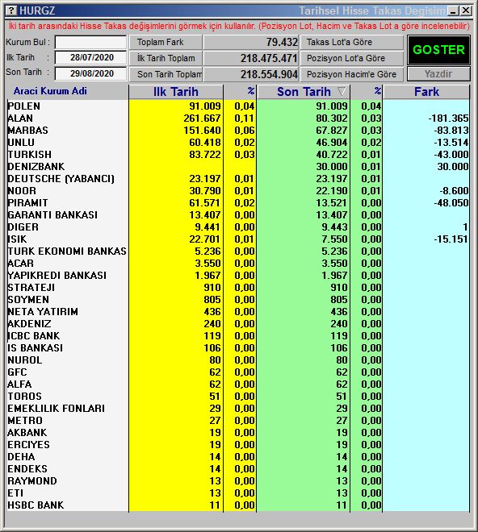
Task: Click the Son Tarih sort arrow indicator
Action: point(342,91)
